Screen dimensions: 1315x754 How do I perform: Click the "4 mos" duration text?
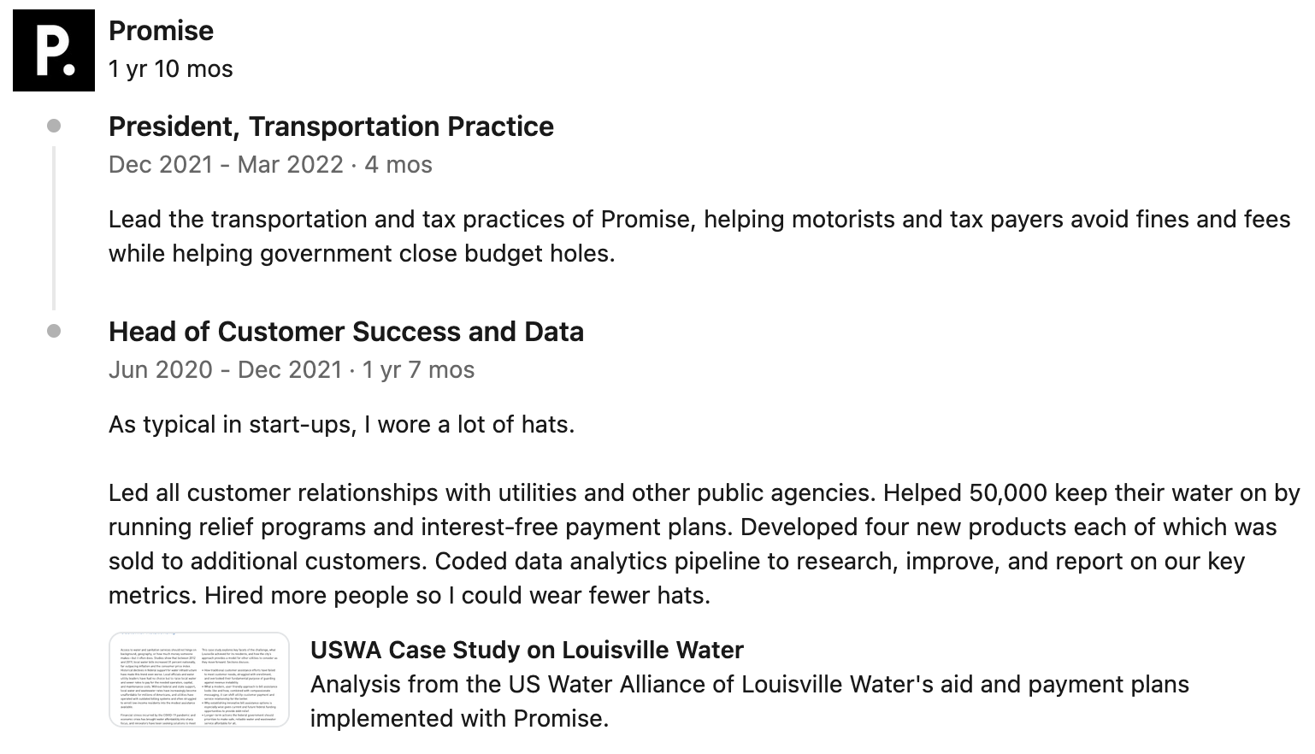(398, 165)
